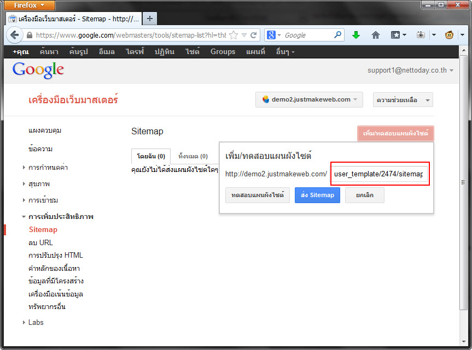Open ค้นหา in the Google bar
Image resolution: width=472 pixels, height=350 pixels.
49,52
